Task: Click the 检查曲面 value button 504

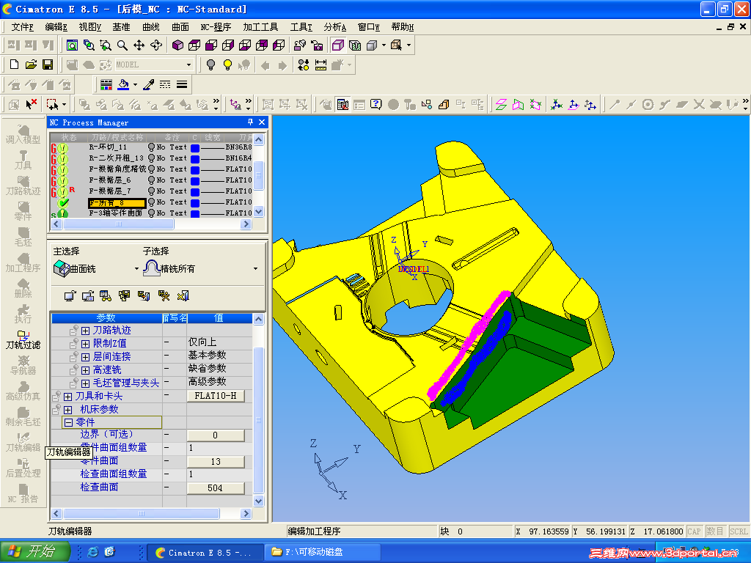Action: [x=216, y=487]
